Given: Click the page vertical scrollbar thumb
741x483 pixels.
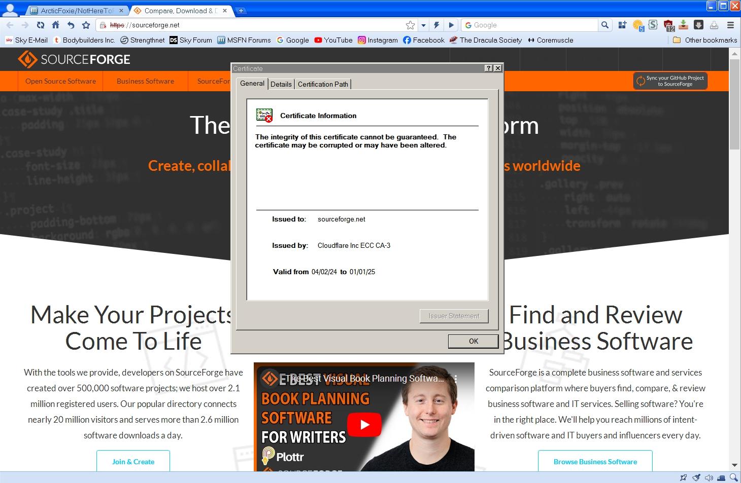Looking at the screenshot, I should point(734,104).
